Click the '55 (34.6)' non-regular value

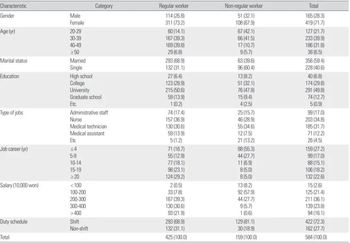click(x=246, y=126)
